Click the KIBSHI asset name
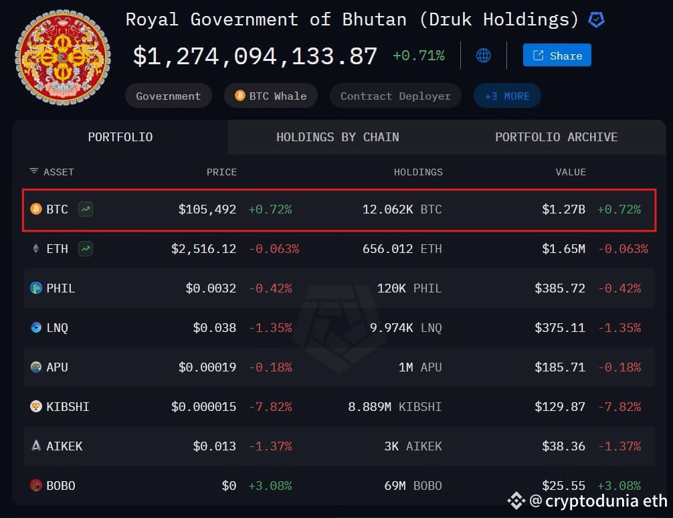Image resolution: width=673 pixels, height=518 pixels. click(x=68, y=407)
